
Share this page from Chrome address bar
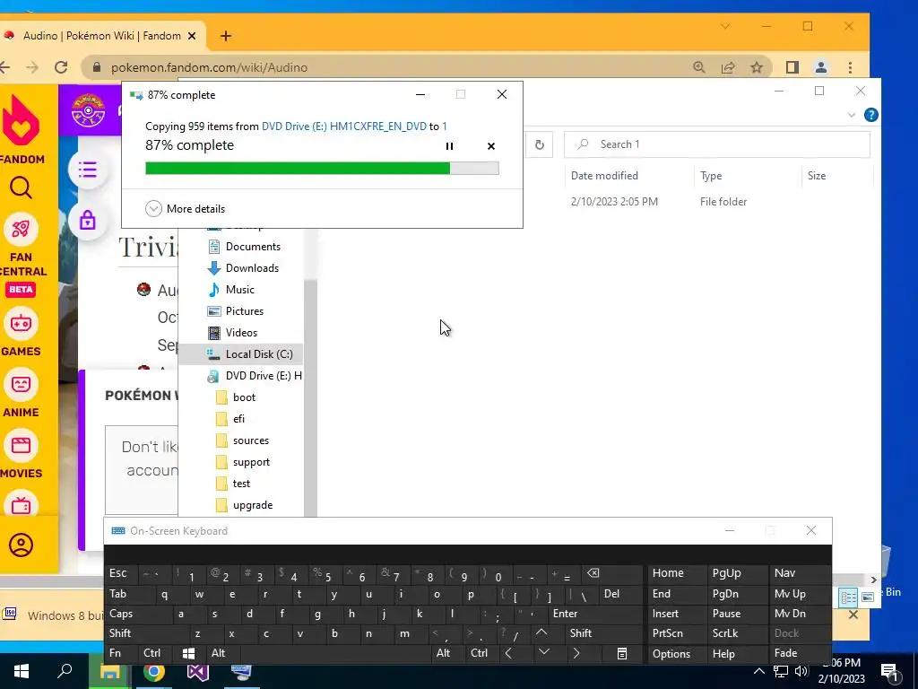tap(728, 67)
